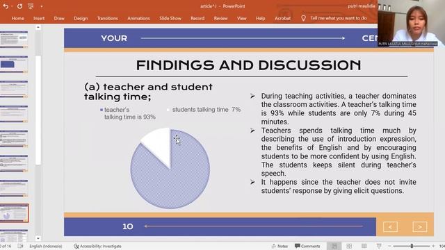445x250 pixels.
Task: Click the Tell me lightbulb icon
Action: click(x=303, y=18)
